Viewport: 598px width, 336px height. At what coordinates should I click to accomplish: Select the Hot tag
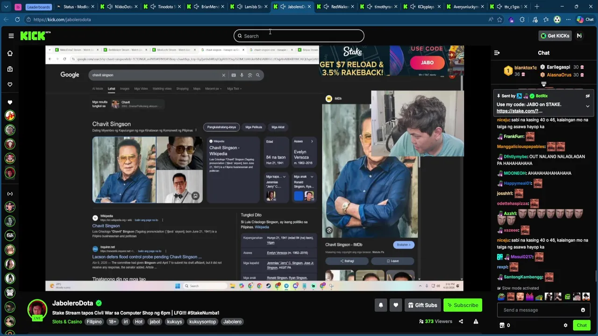(x=139, y=322)
